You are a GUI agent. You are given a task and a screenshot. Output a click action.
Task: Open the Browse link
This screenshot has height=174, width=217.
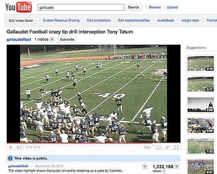click(155, 7)
